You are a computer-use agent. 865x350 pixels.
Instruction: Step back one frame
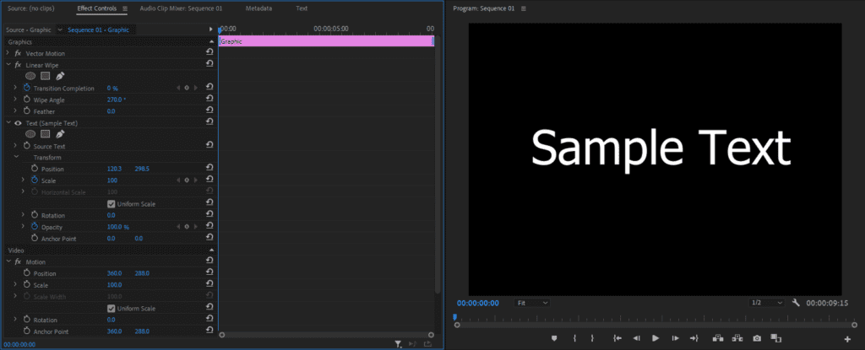click(636, 338)
